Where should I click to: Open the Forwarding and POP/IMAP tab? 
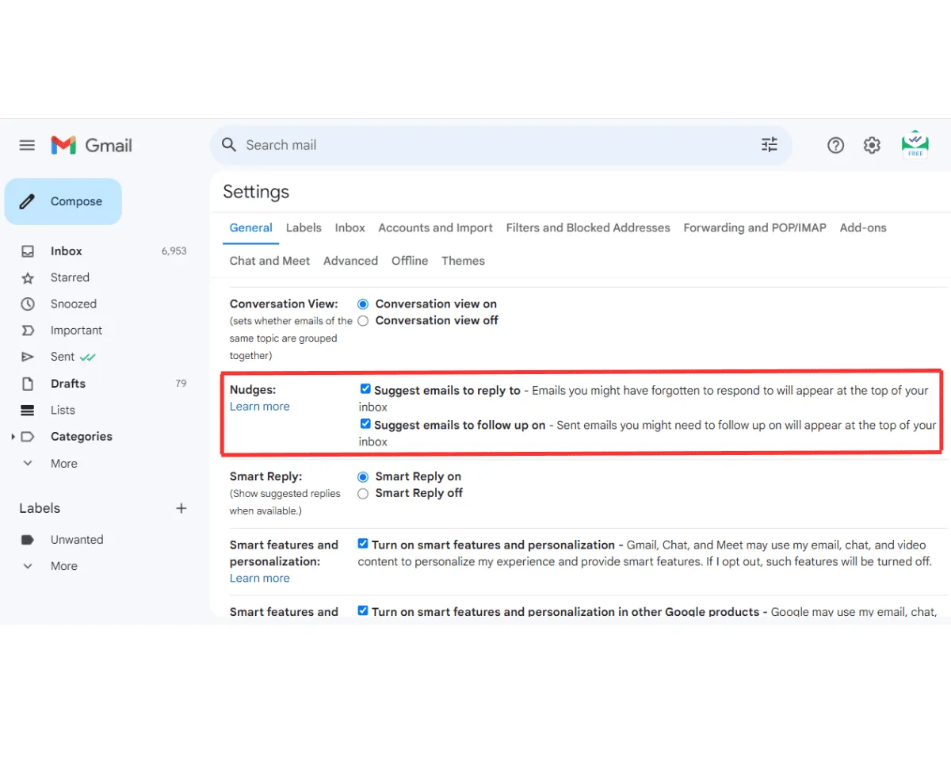click(754, 228)
